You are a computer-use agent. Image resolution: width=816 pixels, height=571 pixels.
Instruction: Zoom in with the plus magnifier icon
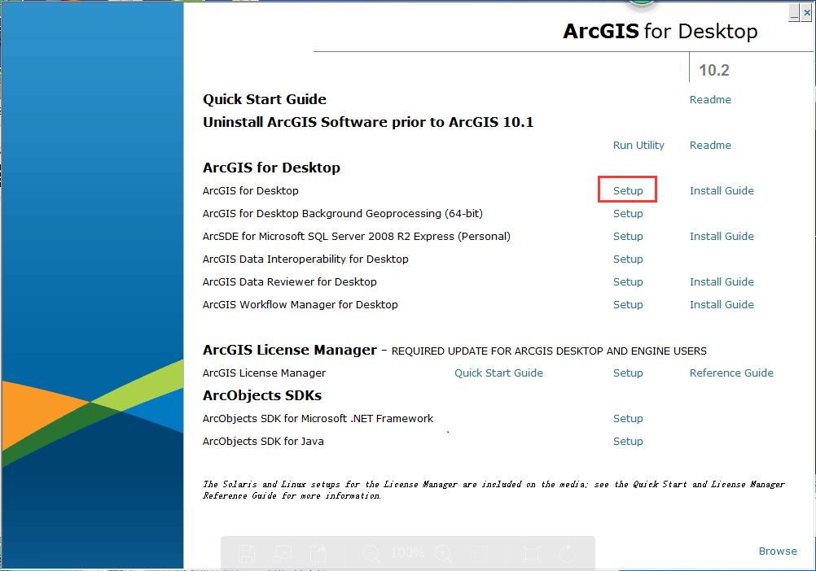pyautogui.click(x=443, y=554)
